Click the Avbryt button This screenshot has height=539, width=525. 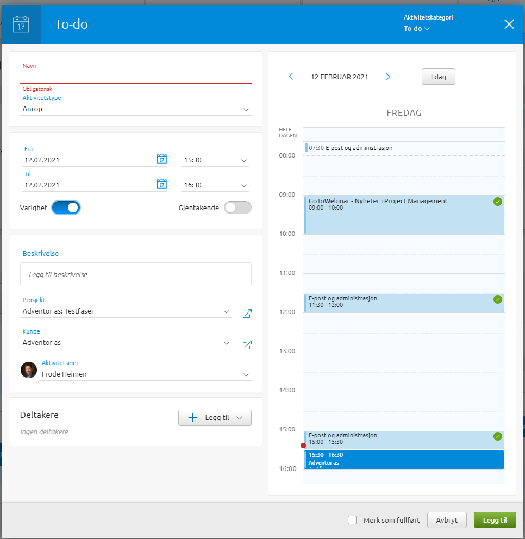coord(447,520)
